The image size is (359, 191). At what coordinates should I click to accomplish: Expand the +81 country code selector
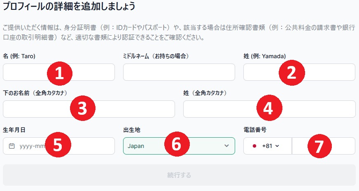(268, 146)
